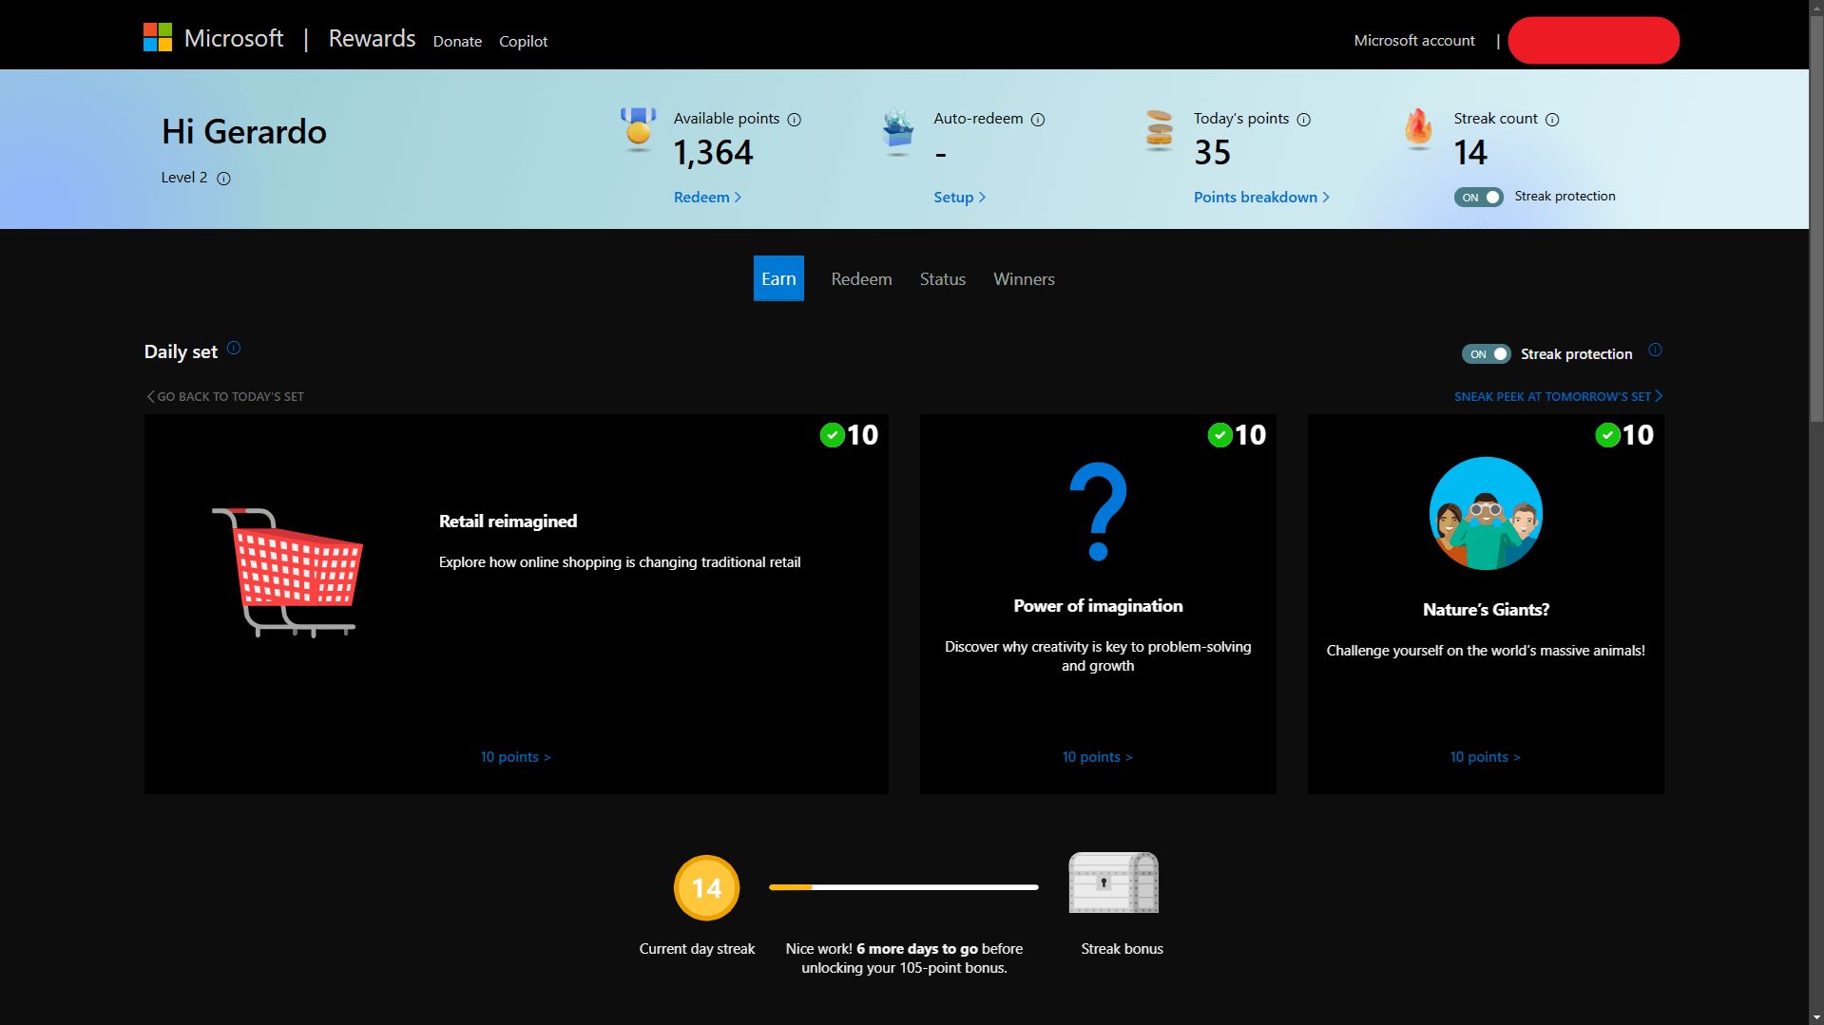Toggle Streak protection switch in header banner

point(1478,198)
